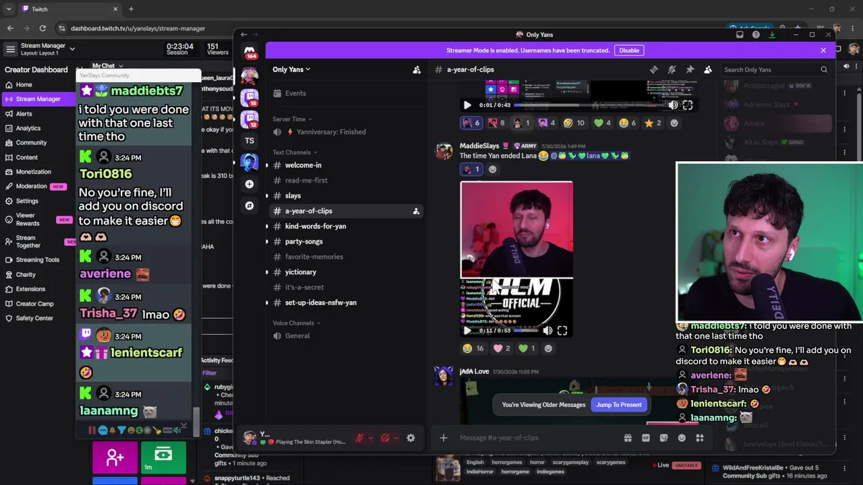This screenshot has width=863, height=485.
Task: Open microphone input options arrow
Action: point(370,438)
